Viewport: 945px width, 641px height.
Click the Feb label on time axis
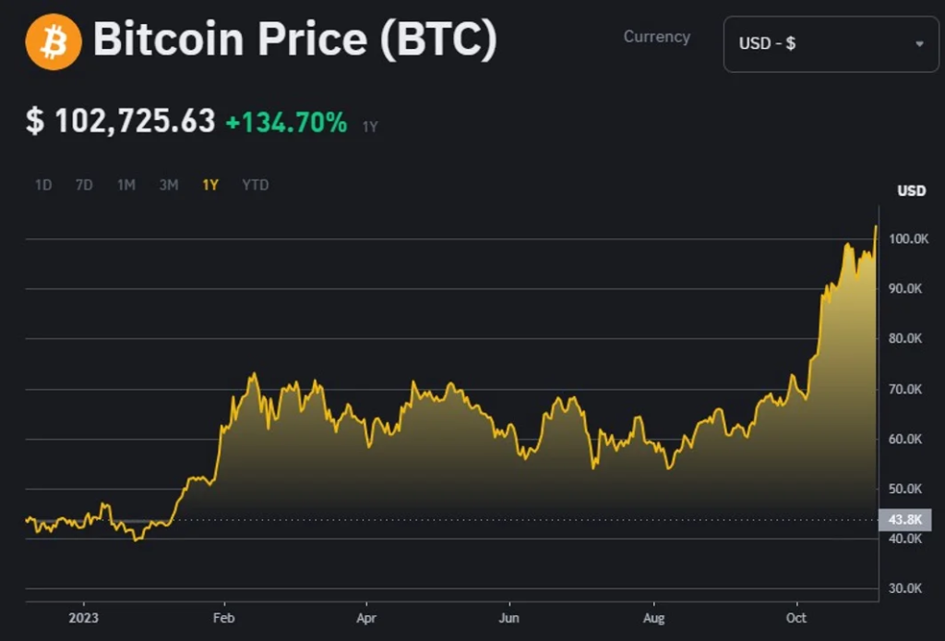(222, 616)
